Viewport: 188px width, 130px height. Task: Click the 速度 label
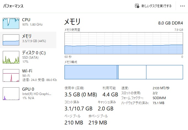(125, 88)
